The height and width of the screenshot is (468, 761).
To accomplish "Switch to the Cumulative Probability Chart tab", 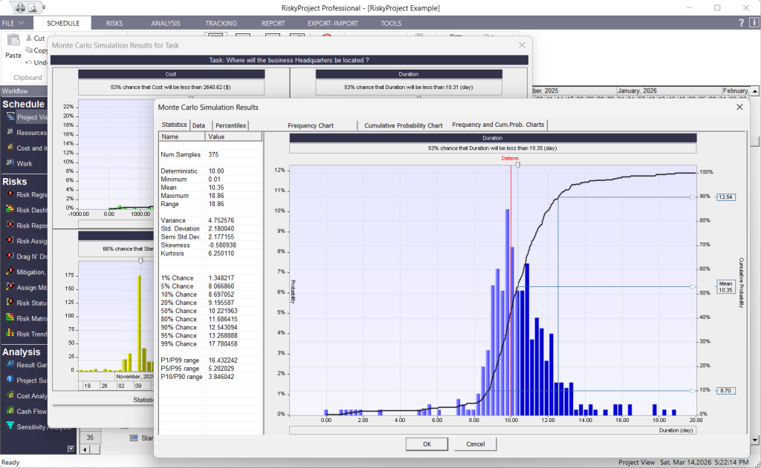I will pyautogui.click(x=403, y=125).
